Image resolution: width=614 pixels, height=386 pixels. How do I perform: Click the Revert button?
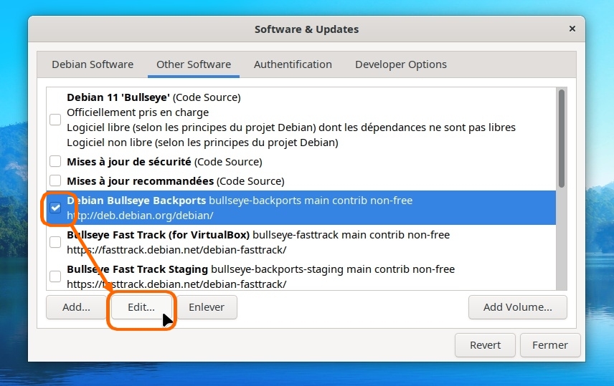485,345
